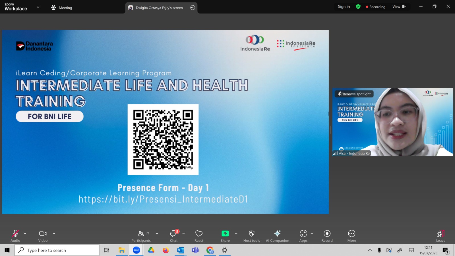455x256 pixels.
Task: Click the Record button
Action: tap(327, 236)
